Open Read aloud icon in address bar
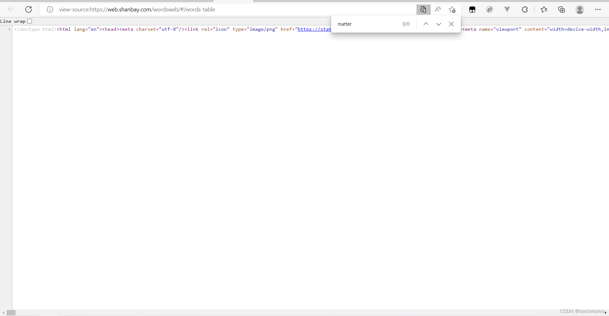 [x=438, y=10]
